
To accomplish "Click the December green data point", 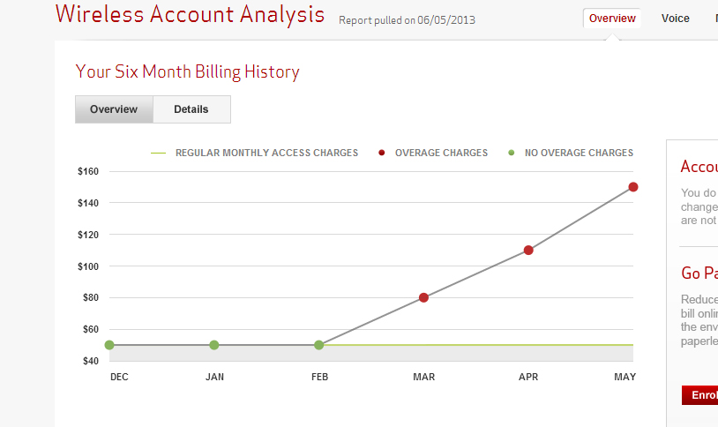I will (x=109, y=345).
